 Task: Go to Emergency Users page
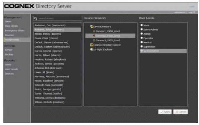coord(14,31)
